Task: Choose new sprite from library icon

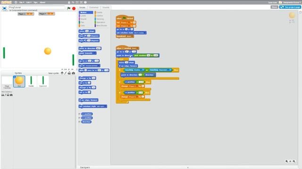Action: (62, 73)
